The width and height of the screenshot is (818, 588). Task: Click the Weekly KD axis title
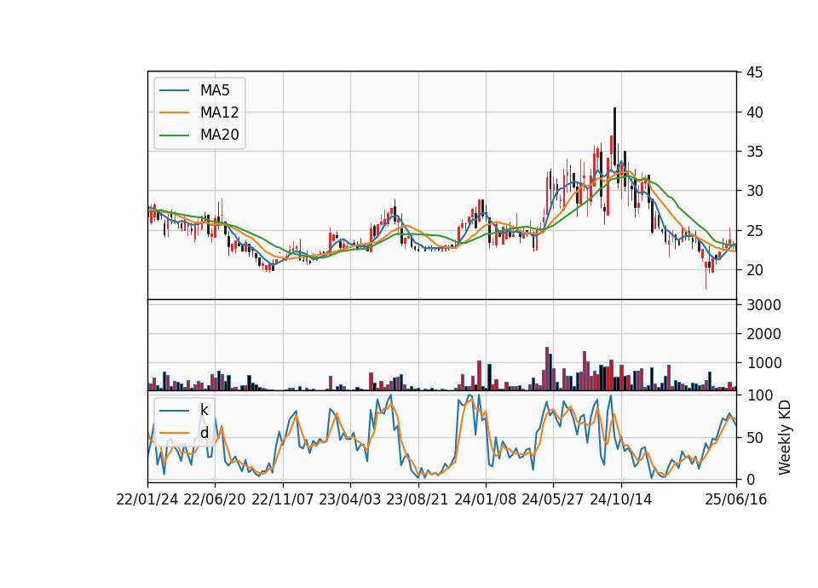(785, 438)
